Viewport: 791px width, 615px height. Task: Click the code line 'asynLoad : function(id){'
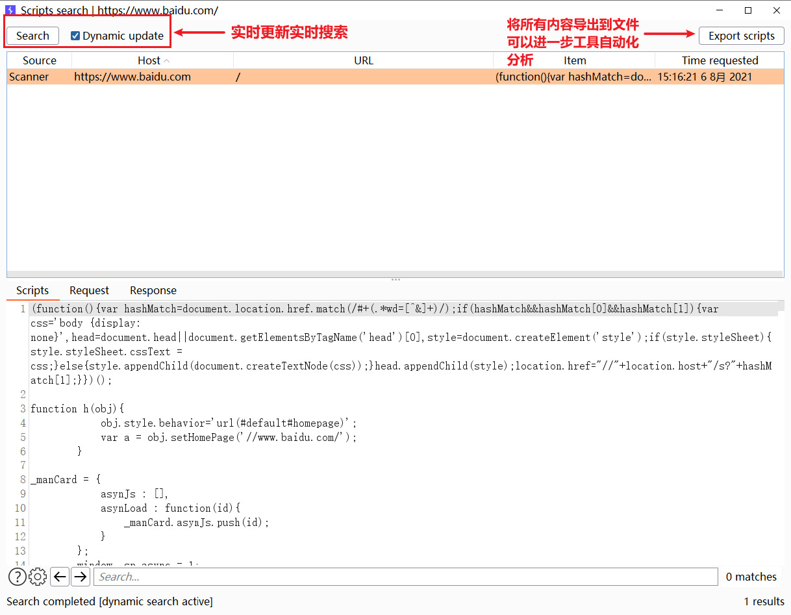[x=171, y=508]
